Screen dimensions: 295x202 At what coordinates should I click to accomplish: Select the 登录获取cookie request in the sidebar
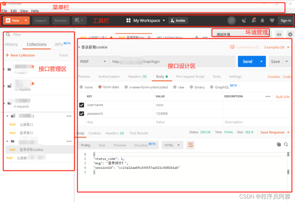[x=40, y=150]
